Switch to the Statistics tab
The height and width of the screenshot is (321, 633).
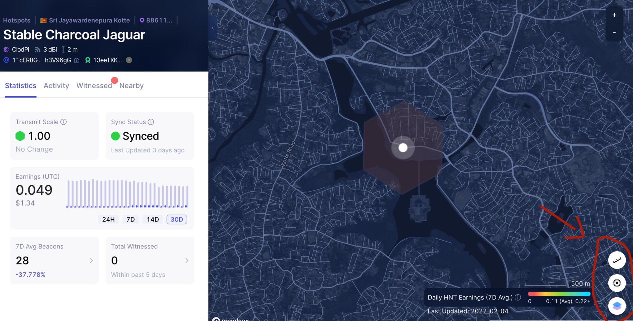[21, 86]
